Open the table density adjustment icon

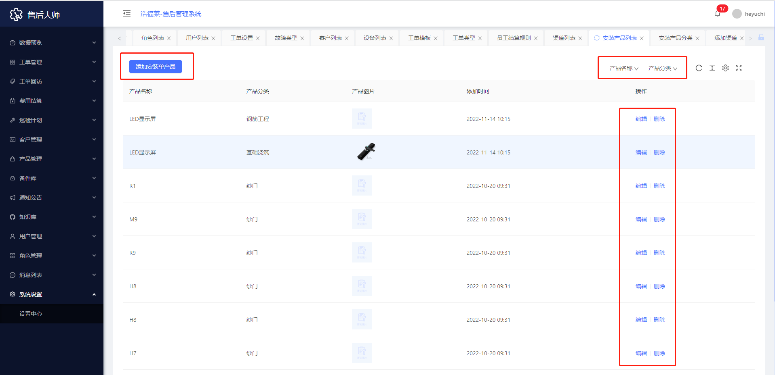[712, 68]
